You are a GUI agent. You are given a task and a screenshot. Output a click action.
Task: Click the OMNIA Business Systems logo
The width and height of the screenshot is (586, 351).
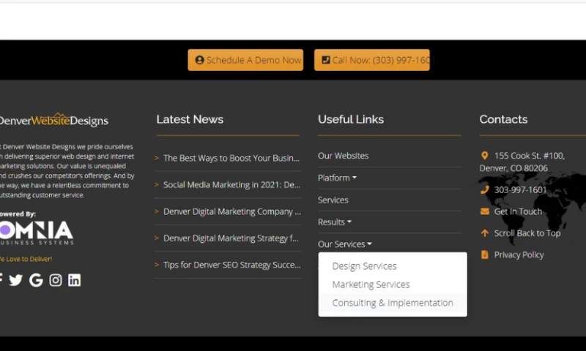[37, 233]
